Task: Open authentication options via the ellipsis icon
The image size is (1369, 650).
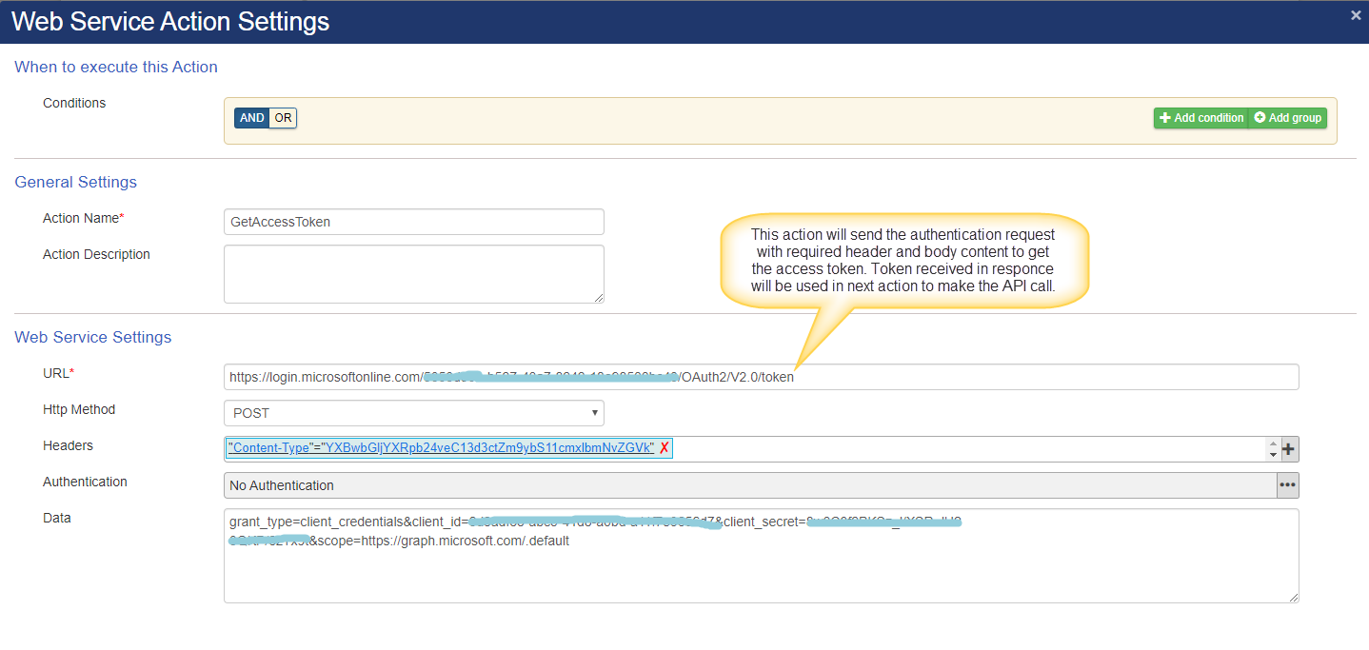Action: tap(1287, 485)
